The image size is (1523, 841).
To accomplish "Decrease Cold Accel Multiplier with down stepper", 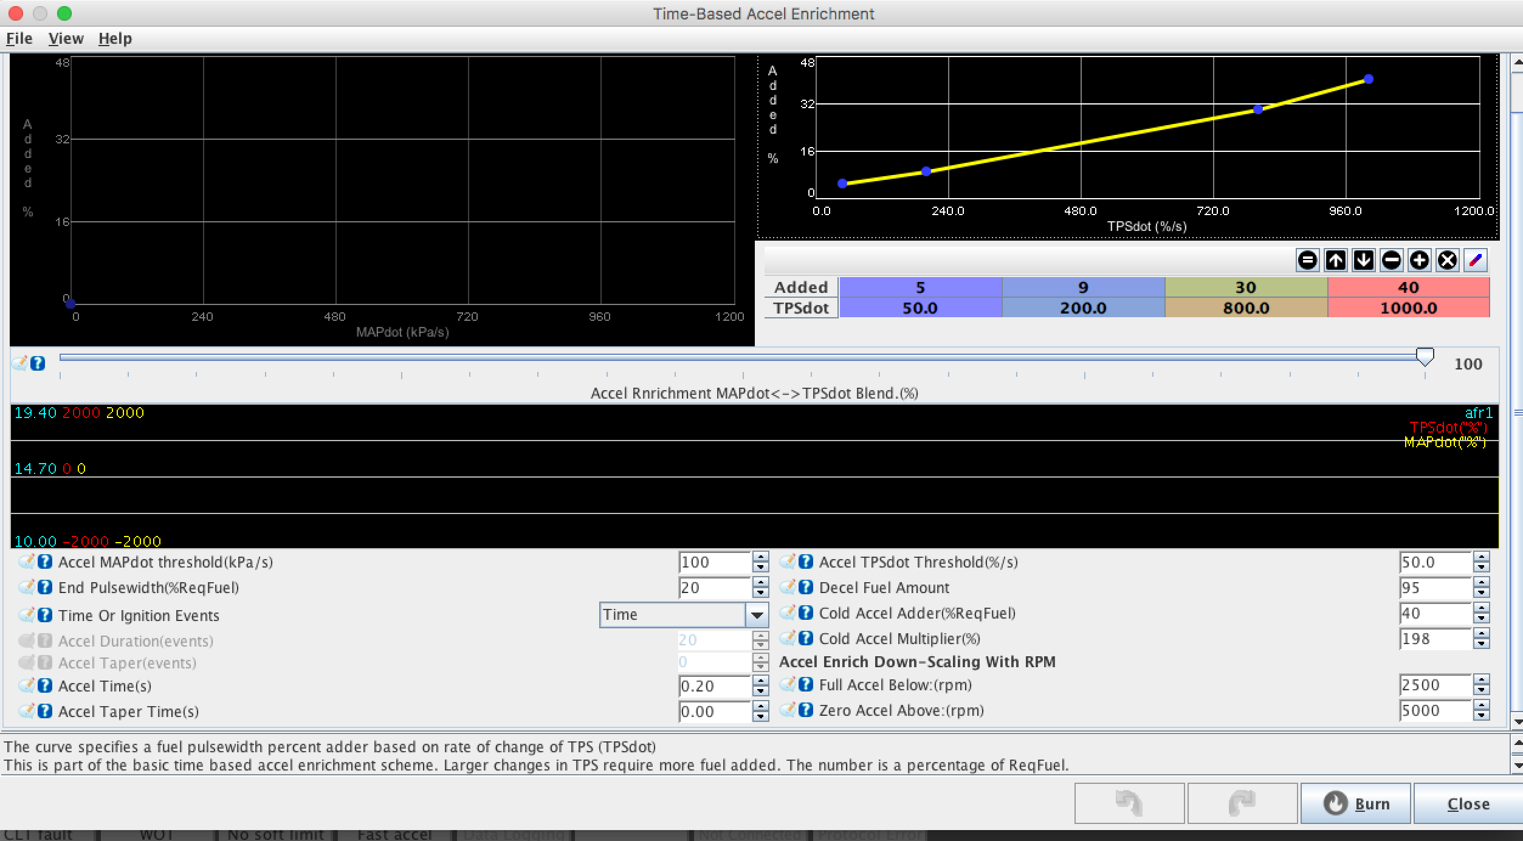I will pyautogui.click(x=1482, y=644).
